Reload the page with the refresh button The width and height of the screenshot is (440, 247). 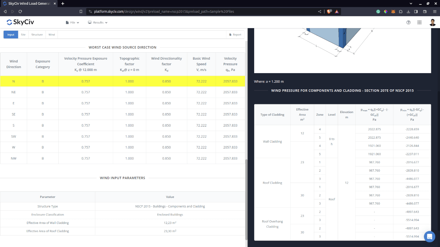pos(21,11)
